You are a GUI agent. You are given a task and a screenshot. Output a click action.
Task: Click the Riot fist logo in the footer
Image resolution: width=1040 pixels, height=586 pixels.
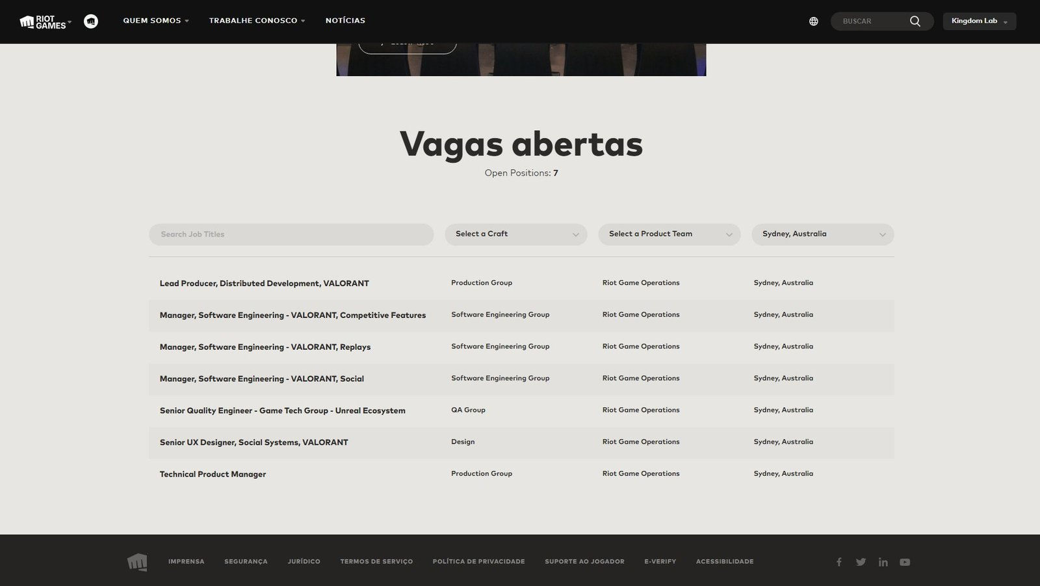137,562
